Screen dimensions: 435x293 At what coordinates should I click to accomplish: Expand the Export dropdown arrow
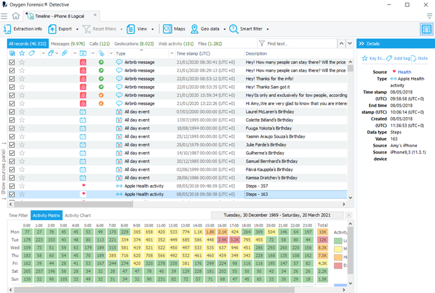(x=77, y=29)
